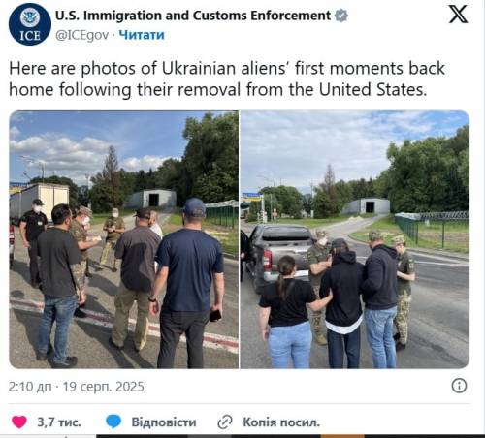Open the @ICEgov handle
Screen dimensions: 485x438
point(81,35)
